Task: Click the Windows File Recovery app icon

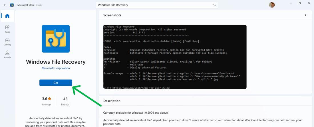Action: coord(56,39)
